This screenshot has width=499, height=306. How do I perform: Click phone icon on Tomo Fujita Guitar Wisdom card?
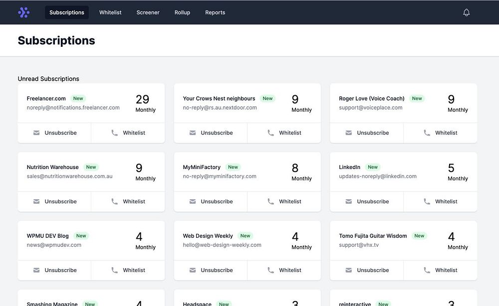[427, 270]
